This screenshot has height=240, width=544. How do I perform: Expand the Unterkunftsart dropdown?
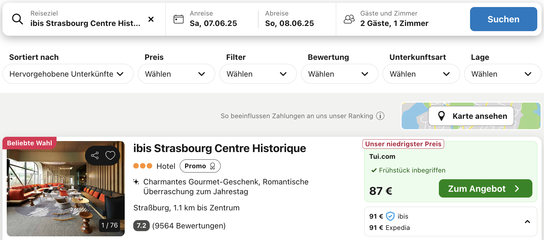(x=421, y=74)
